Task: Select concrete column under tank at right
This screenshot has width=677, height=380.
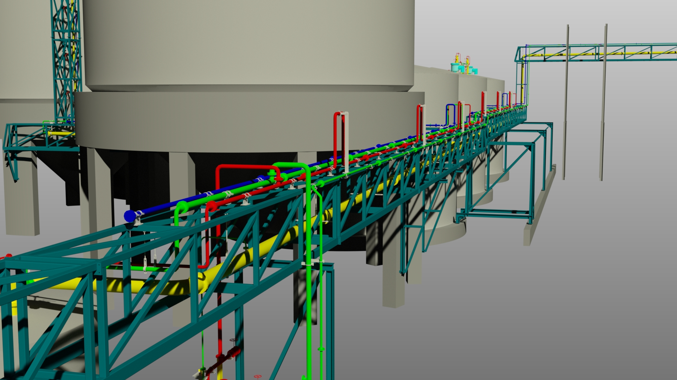Action: pos(393,281)
